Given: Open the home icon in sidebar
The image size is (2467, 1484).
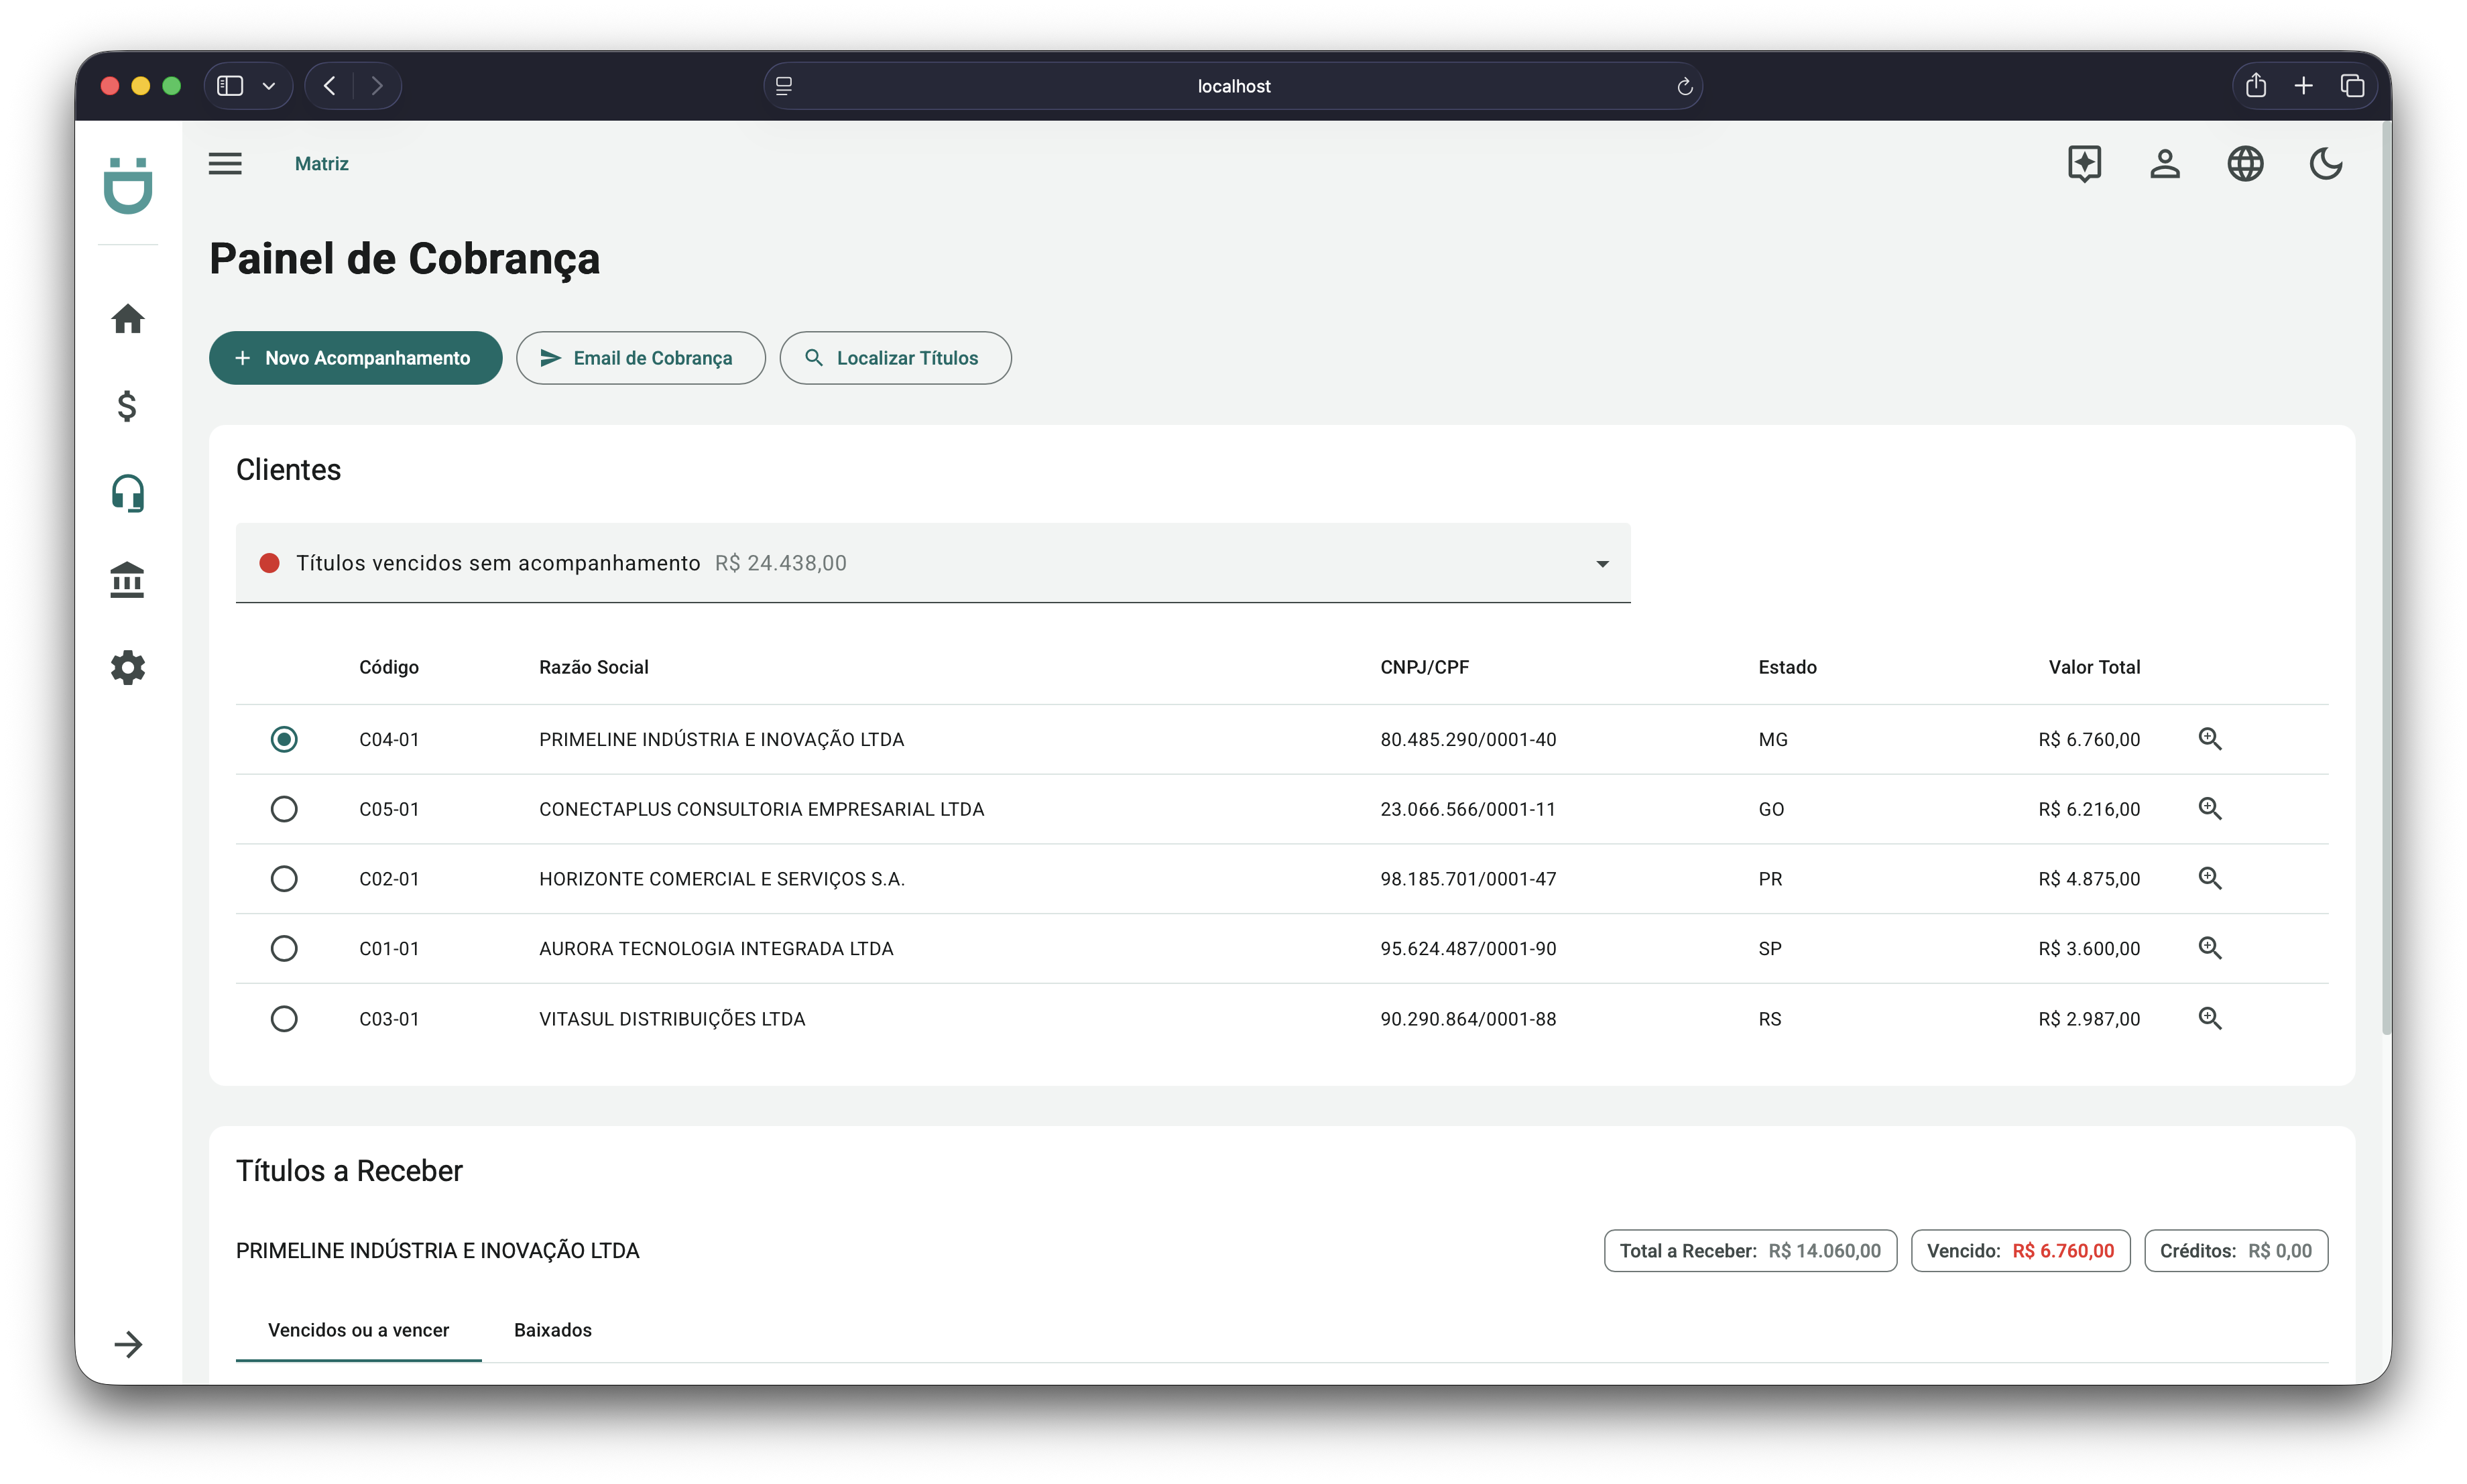Looking at the screenshot, I should tap(127, 319).
